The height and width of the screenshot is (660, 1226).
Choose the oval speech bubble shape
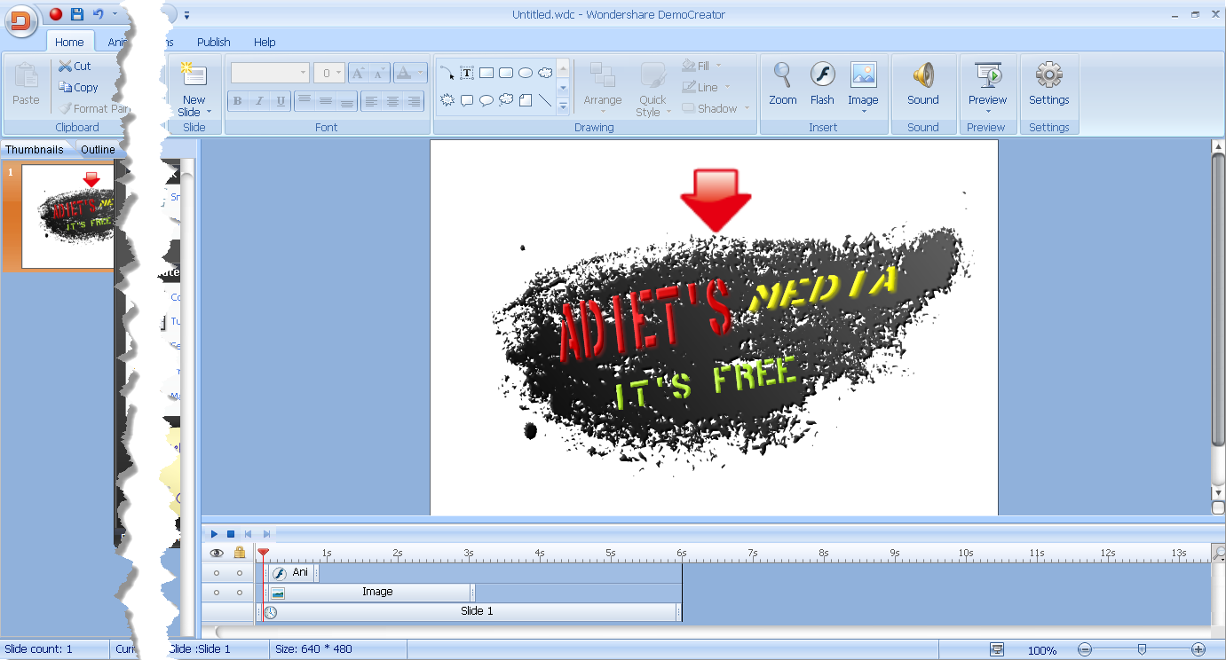click(486, 100)
